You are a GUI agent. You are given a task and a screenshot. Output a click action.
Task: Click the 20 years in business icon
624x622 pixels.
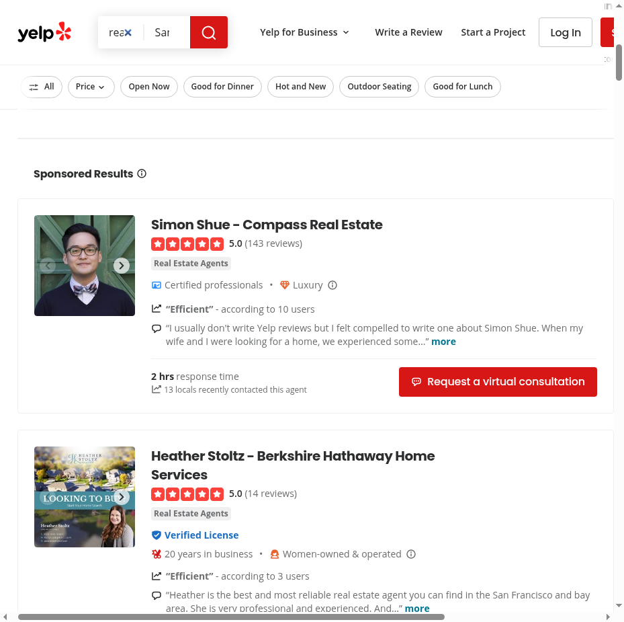pyautogui.click(x=157, y=554)
